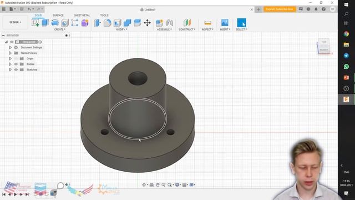This screenshot has height=200, width=355.
Task: Open the SELECT dropdown menu
Action: point(241,29)
